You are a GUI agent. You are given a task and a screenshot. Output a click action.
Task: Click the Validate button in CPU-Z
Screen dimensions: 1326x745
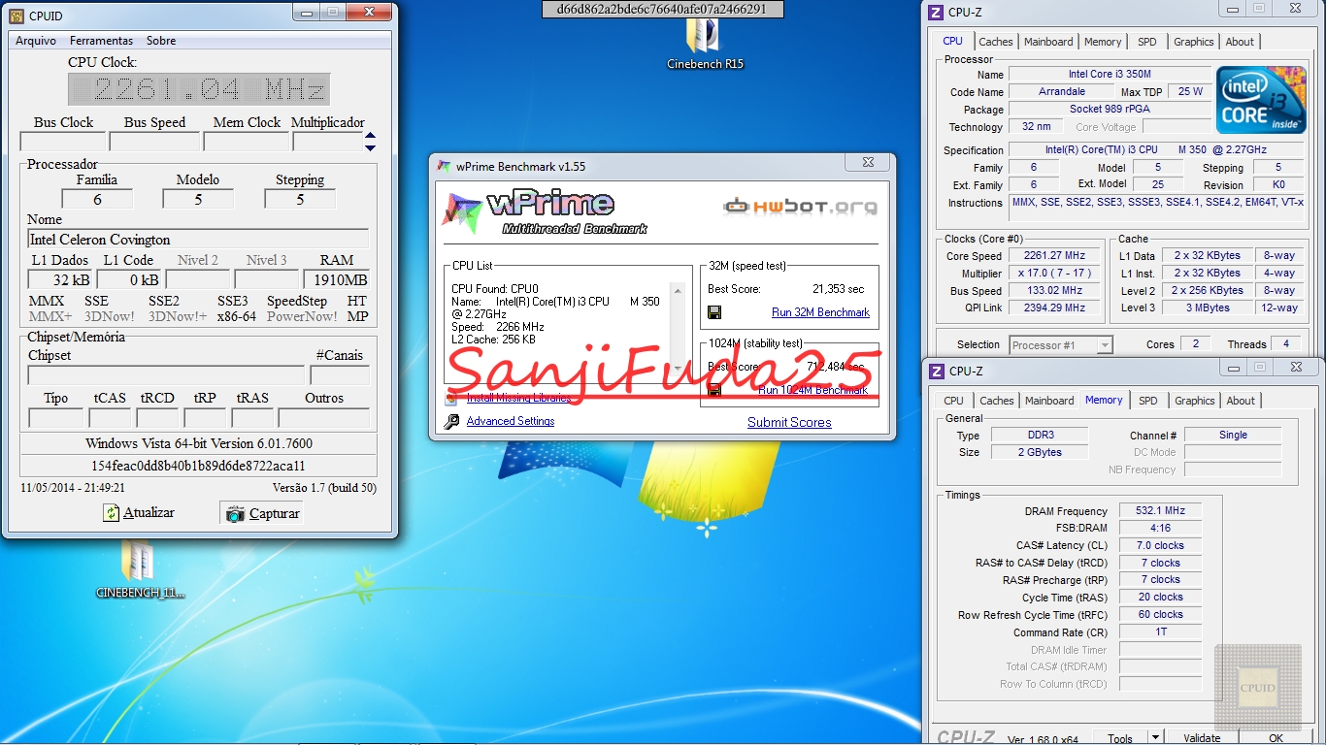(1202, 738)
